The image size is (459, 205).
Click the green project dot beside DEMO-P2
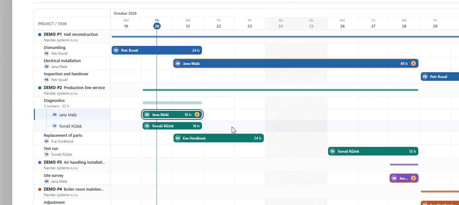[x=40, y=88]
